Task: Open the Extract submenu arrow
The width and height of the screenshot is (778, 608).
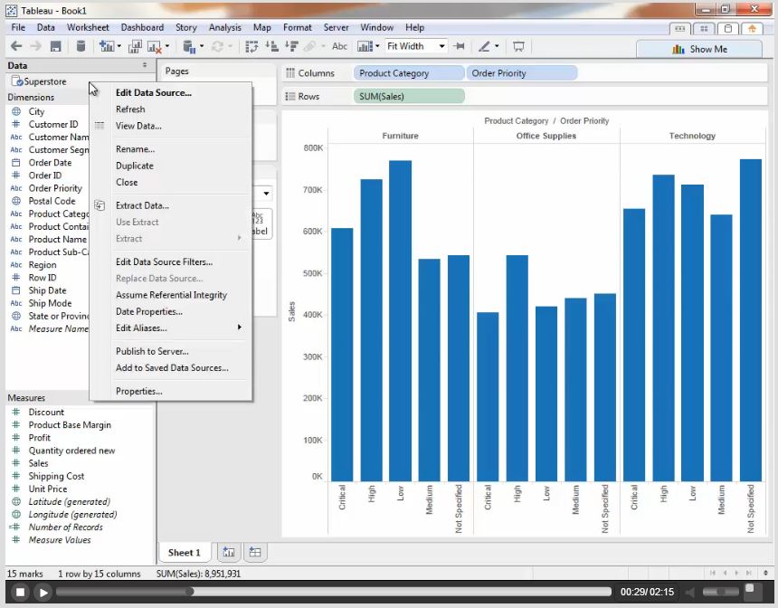Action: click(240, 238)
